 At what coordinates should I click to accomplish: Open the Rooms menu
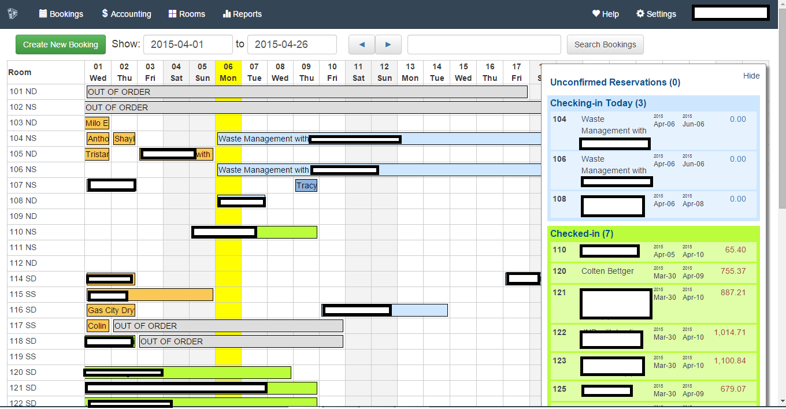187,14
